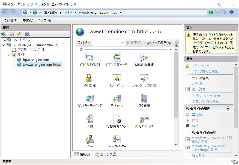
Task: Expand the www.tc-engine.com-https site node
Action: point(14,65)
